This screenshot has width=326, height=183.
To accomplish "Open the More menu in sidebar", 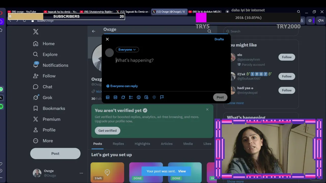I will pyautogui.click(x=43, y=141).
